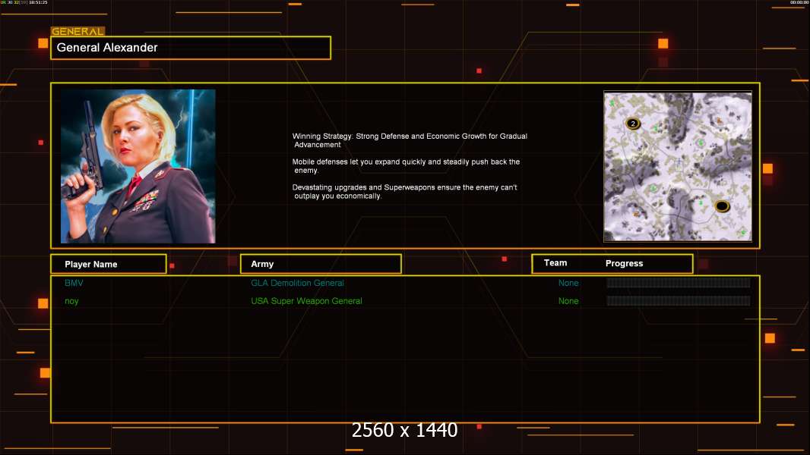Click the Winning Strategy description line
Screen dimensions: 810x455
pyautogui.click(x=410, y=140)
